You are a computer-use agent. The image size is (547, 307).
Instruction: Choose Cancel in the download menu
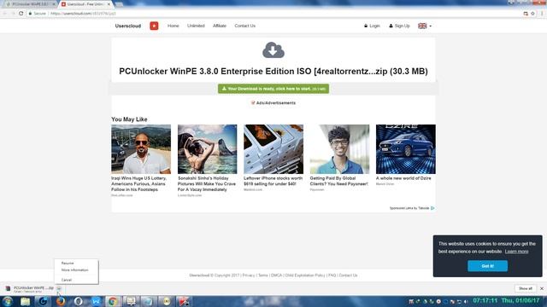point(67,280)
